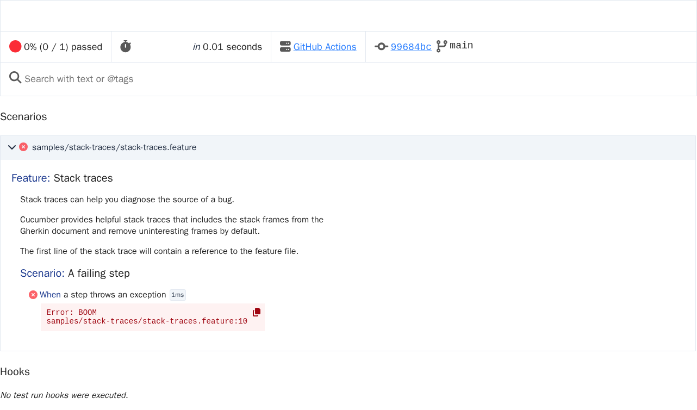Click the stopwatch duration icon
Image resolution: width=697 pixels, height=410 pixels.
tap(126, 47)
